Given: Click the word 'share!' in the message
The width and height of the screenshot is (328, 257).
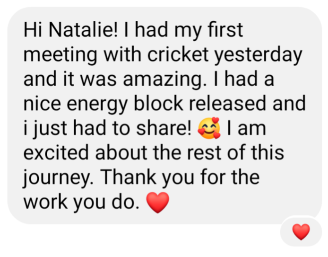Looking at the screenshot, I should coord(164,128).
